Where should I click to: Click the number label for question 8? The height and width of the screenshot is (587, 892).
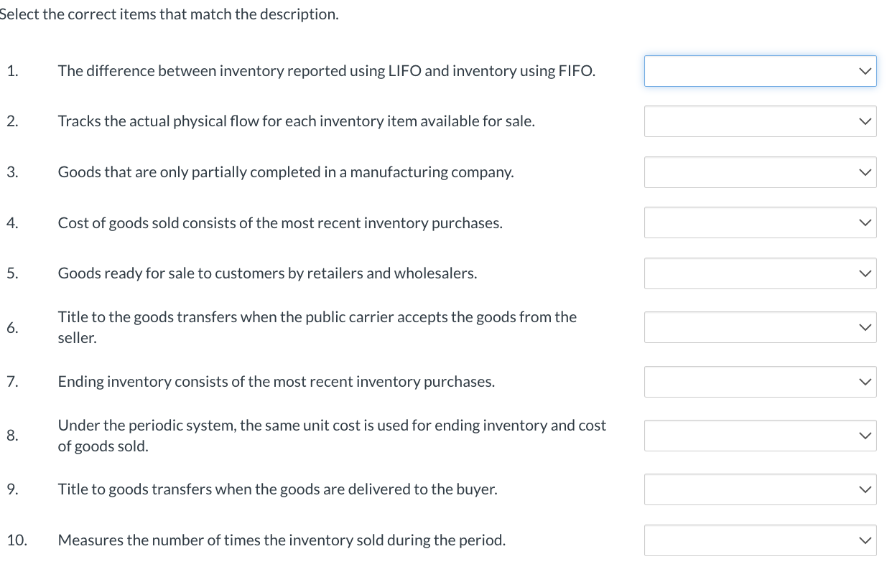15,436
